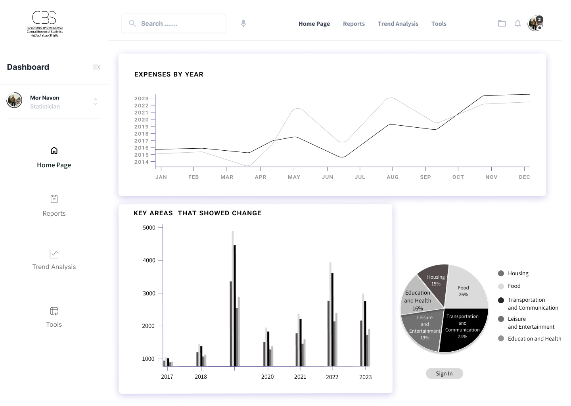Open the folder icon in header
Viewport: 571px width, 406px height.
point(502,23)
